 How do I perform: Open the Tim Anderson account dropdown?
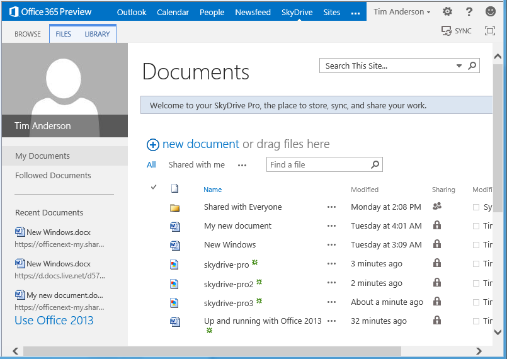pos(402,11)
